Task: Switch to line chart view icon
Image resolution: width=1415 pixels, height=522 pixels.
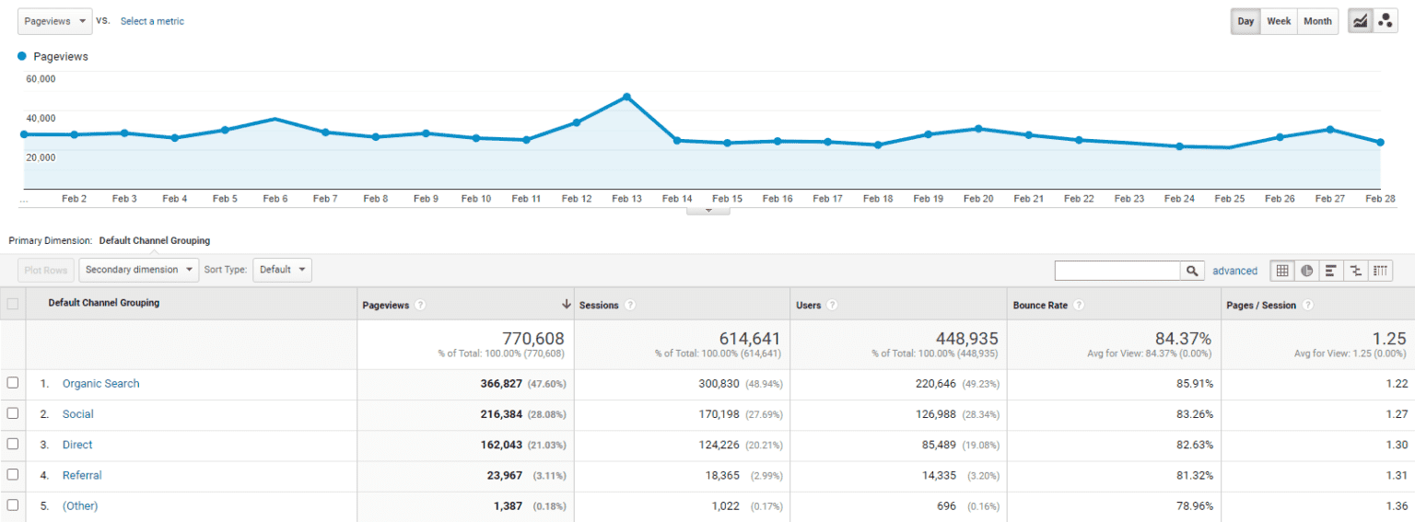Action: pos(1361,21)
